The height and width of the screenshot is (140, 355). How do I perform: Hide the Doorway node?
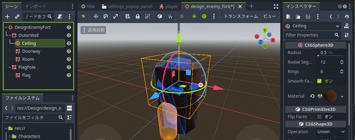pos(69,51)
